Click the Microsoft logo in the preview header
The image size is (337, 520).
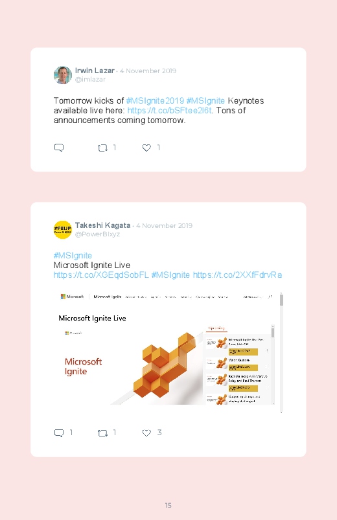[72, 297]
